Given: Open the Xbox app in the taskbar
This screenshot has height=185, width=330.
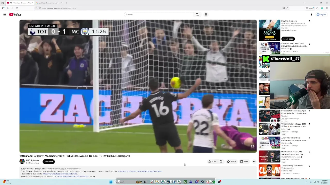Looking at the screenshot, I should (185, 182).
